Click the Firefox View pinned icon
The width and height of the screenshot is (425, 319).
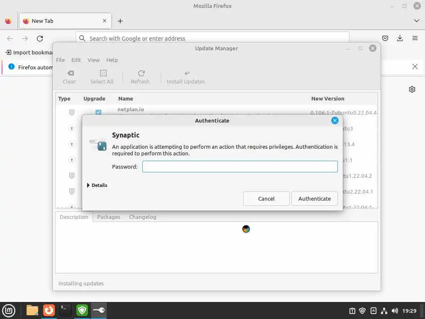coord(8,21)
